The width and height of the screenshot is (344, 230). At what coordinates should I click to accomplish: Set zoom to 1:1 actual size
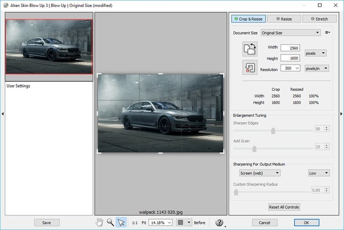point(134,222)
